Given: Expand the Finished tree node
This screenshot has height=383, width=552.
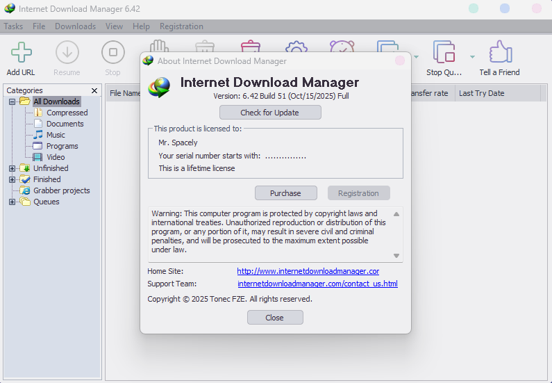Looking at the screenshot, I should pos(12,180).
